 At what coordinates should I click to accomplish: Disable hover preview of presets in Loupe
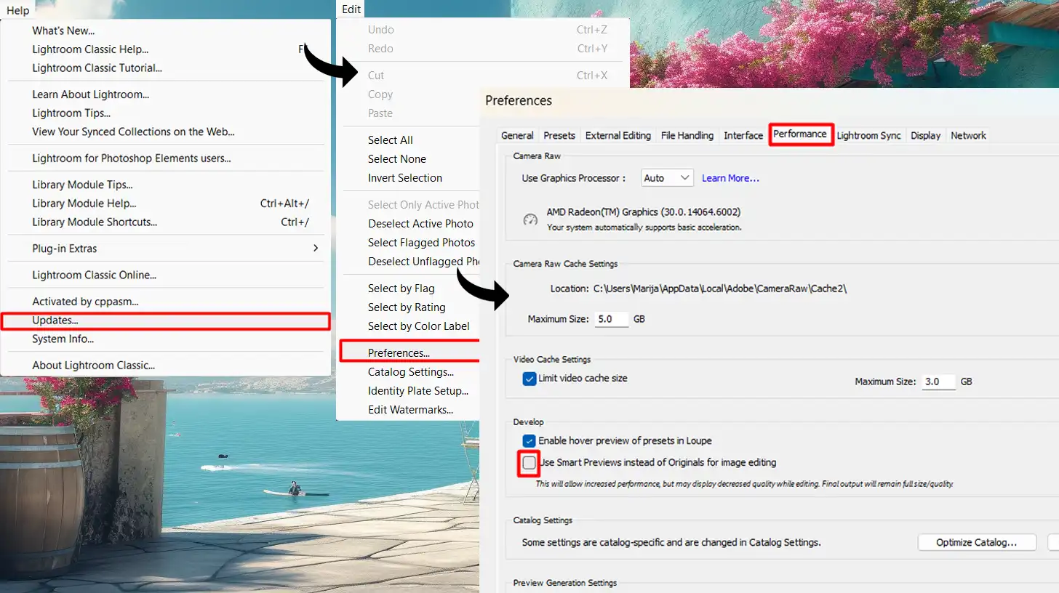[529, 441]
